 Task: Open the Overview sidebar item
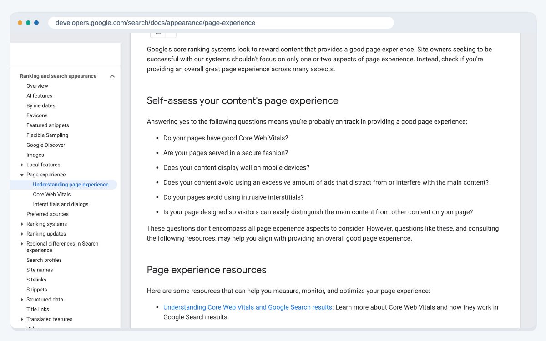[37, 86]
